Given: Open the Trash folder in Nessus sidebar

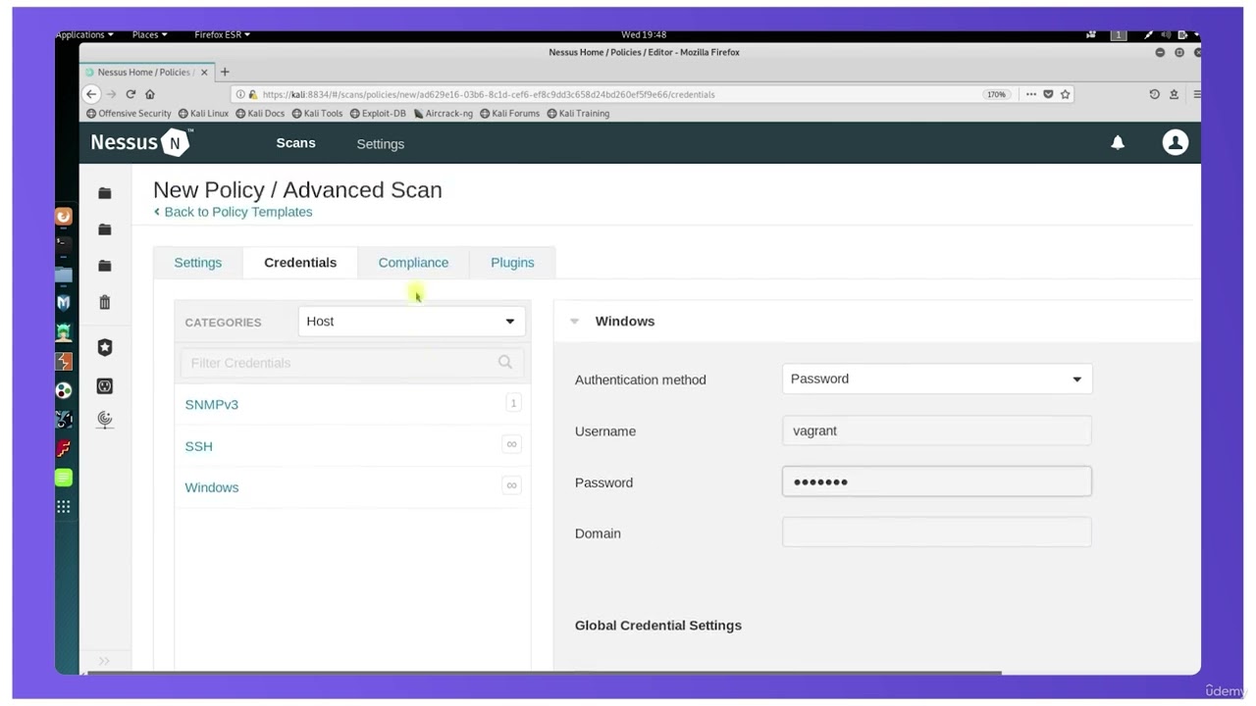Looking at the screenshot, I should [105, 303].
